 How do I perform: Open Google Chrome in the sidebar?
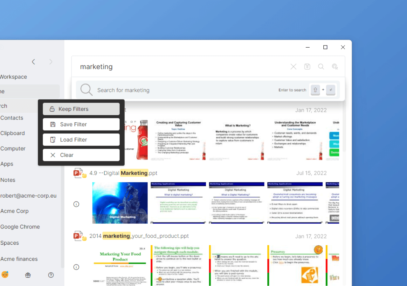(x=20, y=227)
